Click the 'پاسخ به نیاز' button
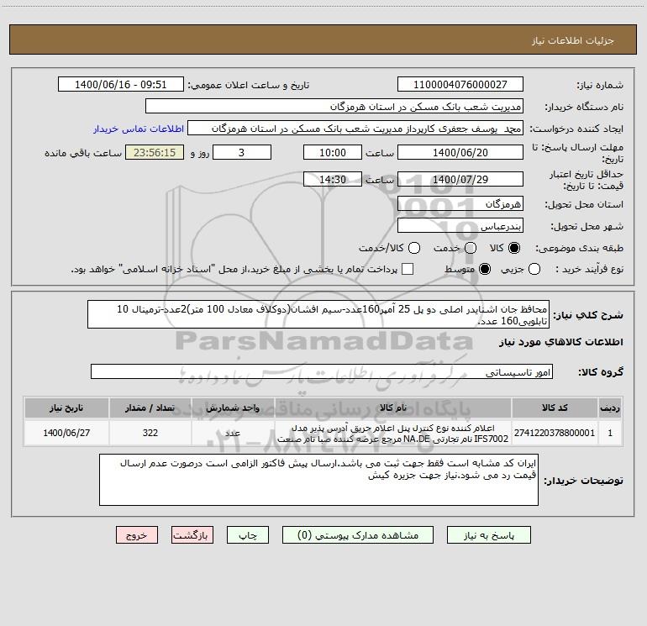This screenshot has width=647, height=626. pyautogui.click(x=489, y=535)
